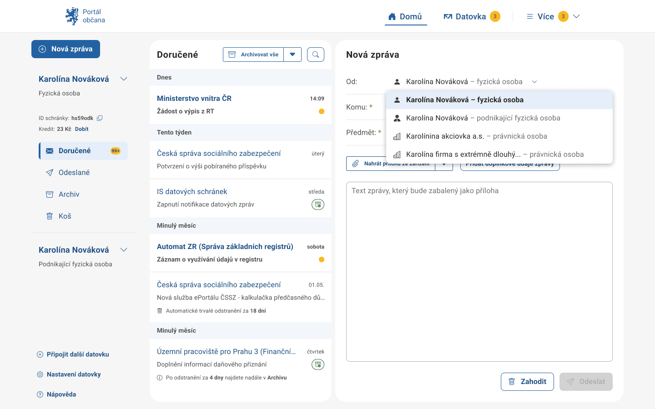Open the Více menu
655x409 pixels.
[x=553, y=16]
